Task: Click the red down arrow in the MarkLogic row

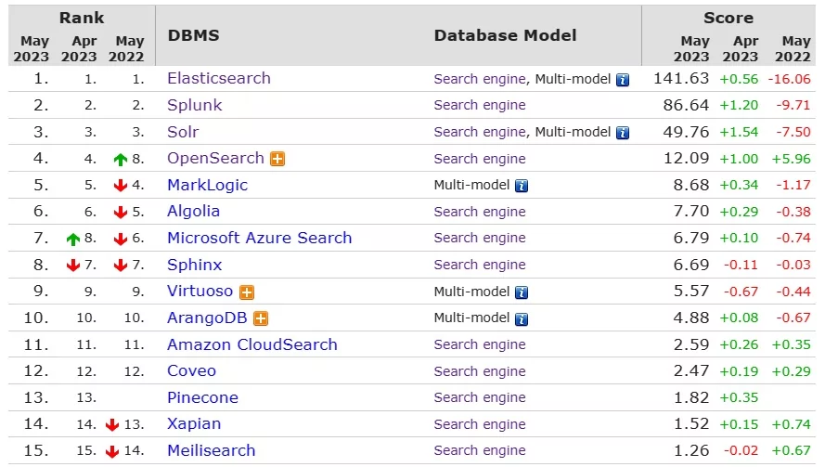Action: pyautogui.click(x=121, y=186)
